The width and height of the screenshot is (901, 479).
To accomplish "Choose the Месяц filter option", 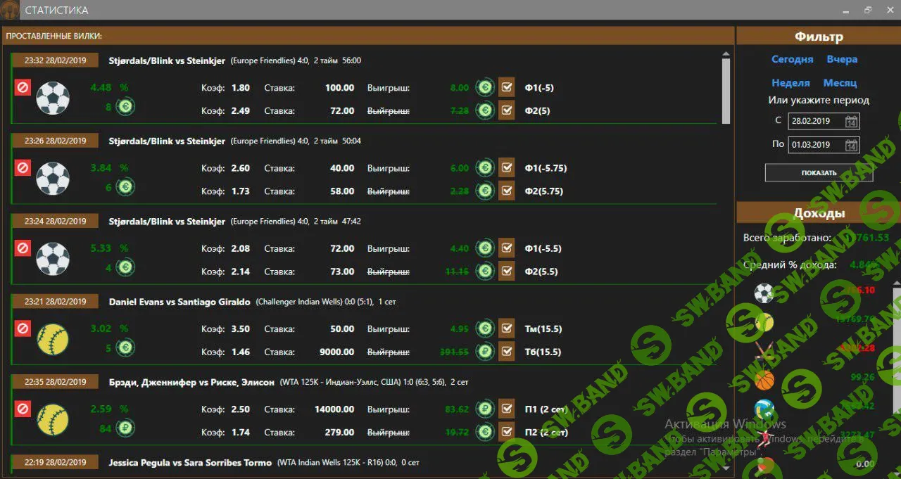I will pos(840,82).
